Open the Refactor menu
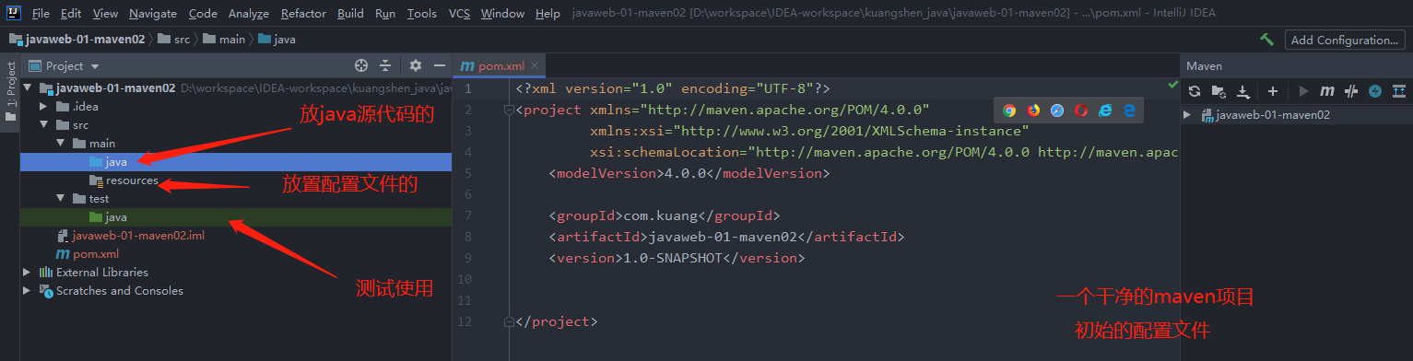1413x361 pixels. point(303,14)
